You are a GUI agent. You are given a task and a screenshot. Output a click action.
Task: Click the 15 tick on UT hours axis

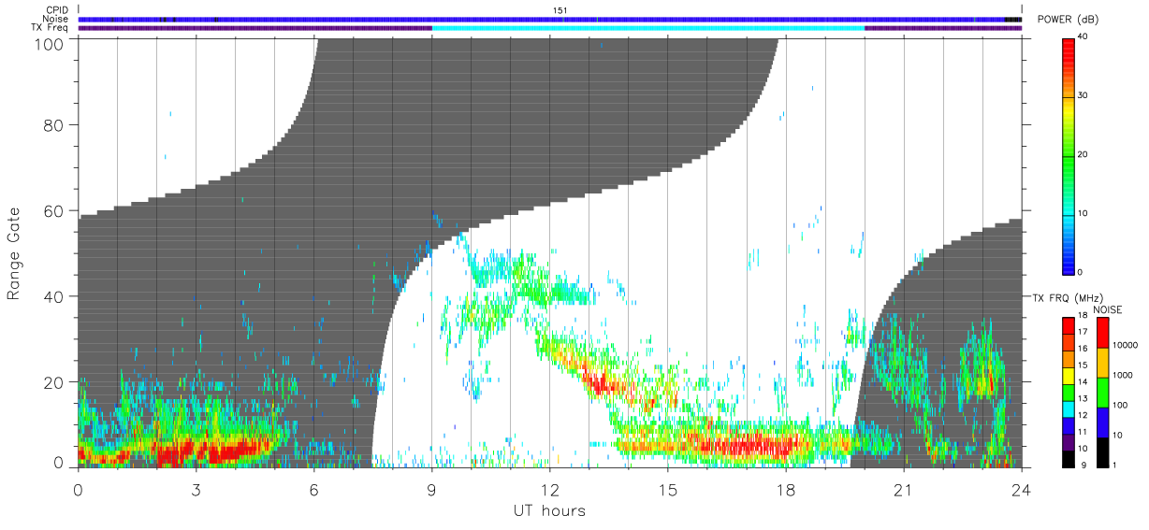[x=668, y=489]
